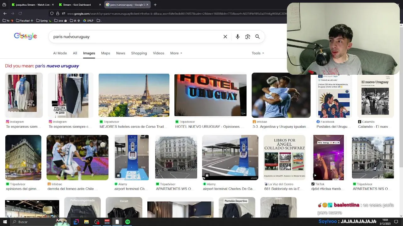Select the News tab
Viewport: 403px width, 226px height.
pyautogui.click(x=121, y=53)
